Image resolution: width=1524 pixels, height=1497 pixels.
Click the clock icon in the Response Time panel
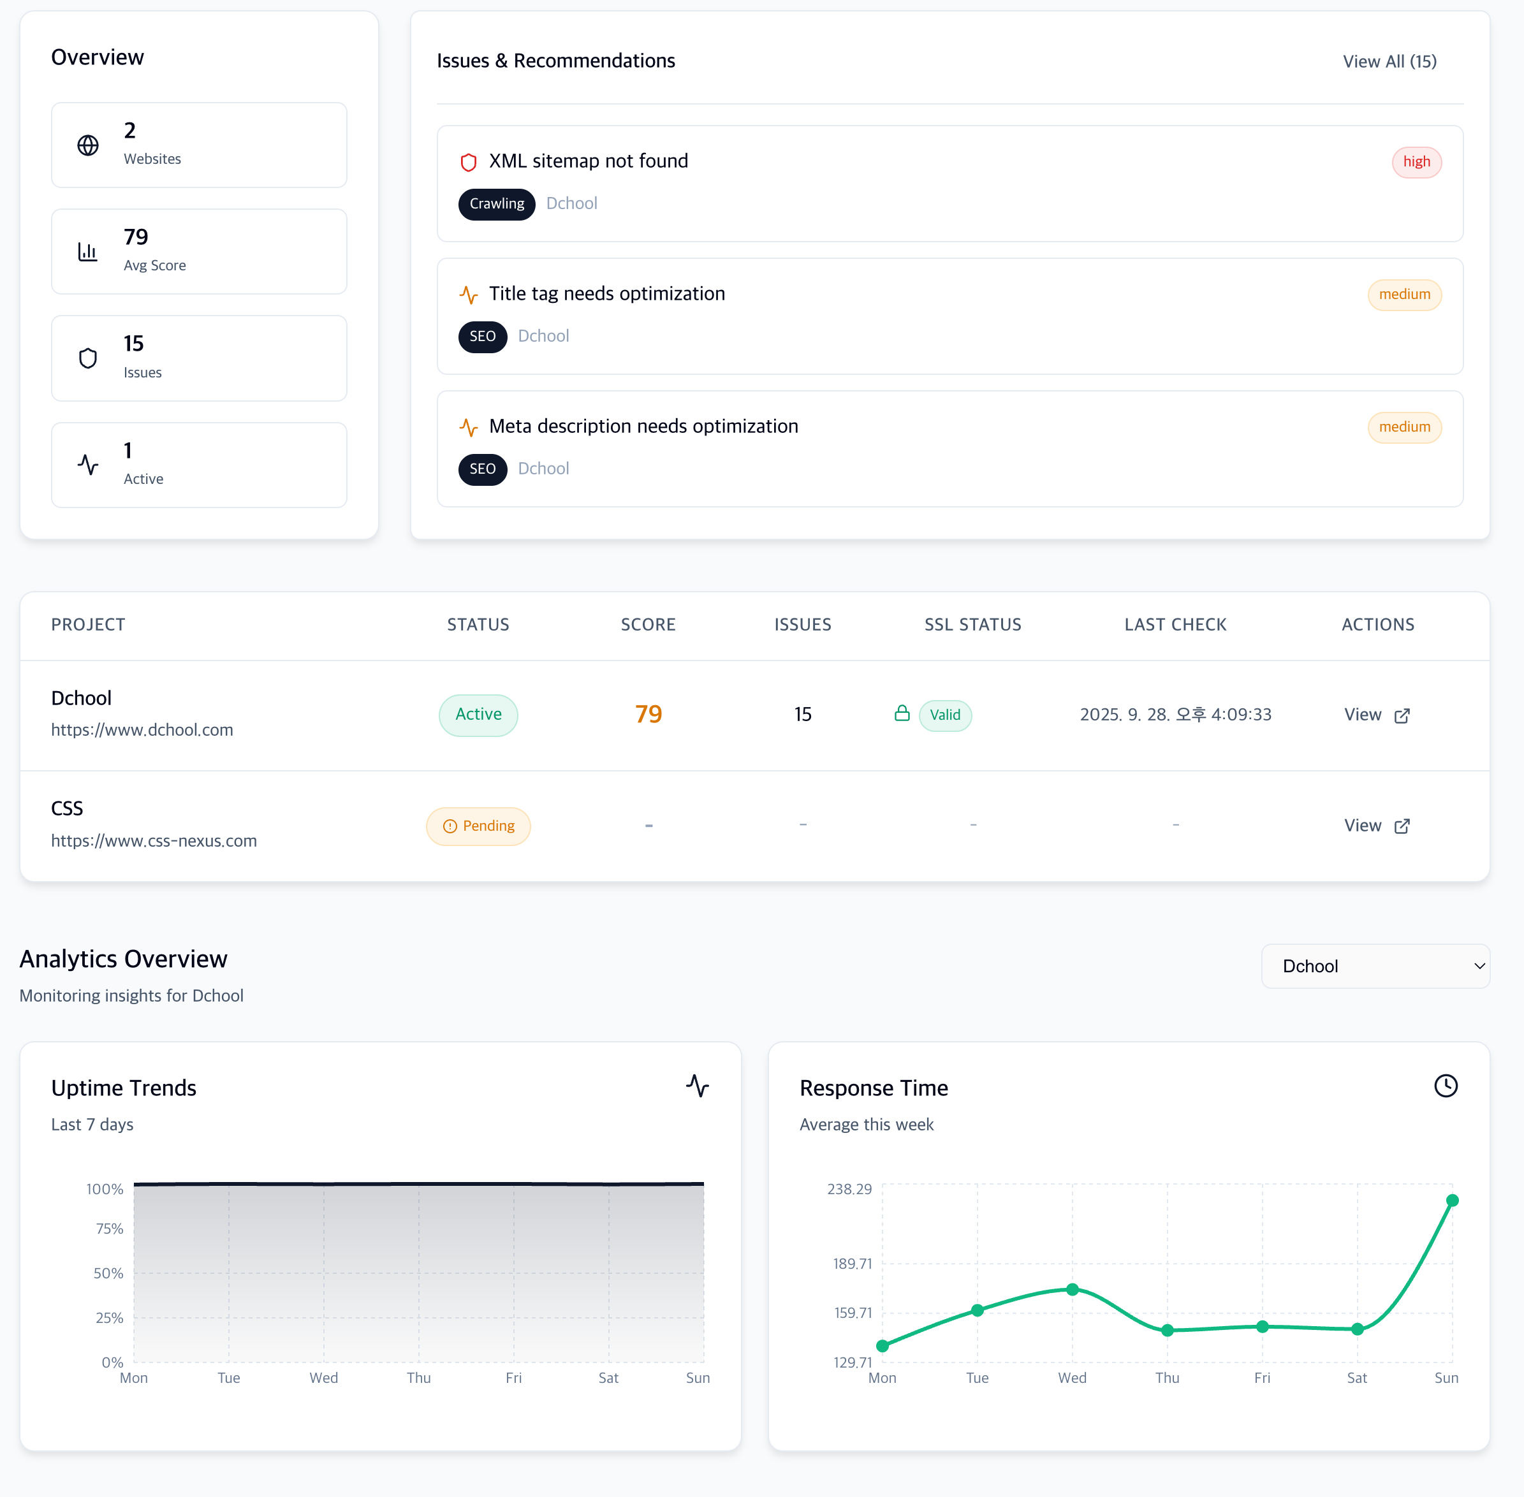point(1446,1086)
